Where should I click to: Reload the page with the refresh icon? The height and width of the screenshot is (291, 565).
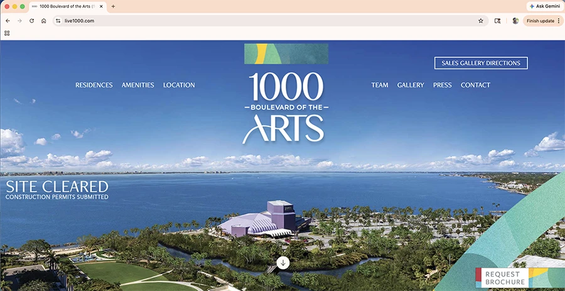click(x=32, y=21)
